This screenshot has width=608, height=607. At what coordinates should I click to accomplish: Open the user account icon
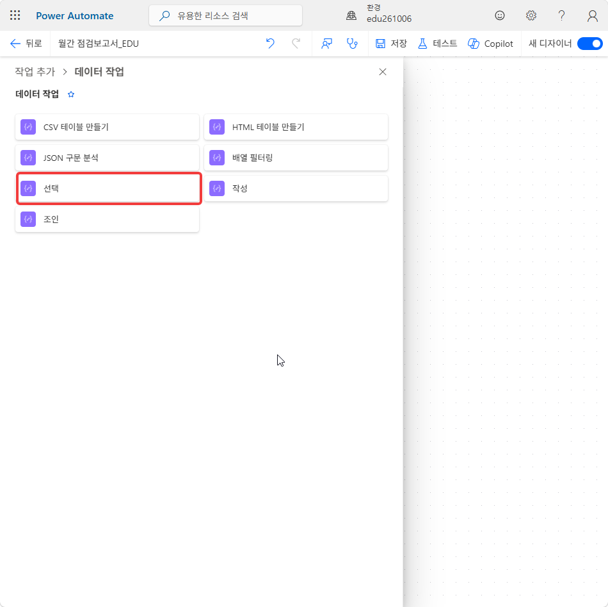(x=592, y=15)
